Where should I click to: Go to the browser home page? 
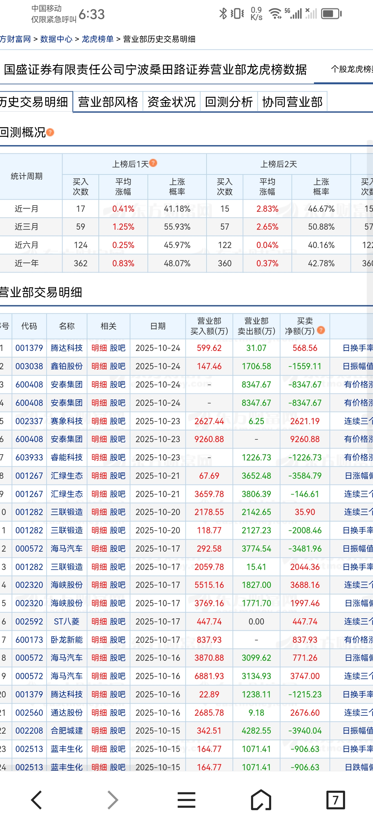click(261, 800)
